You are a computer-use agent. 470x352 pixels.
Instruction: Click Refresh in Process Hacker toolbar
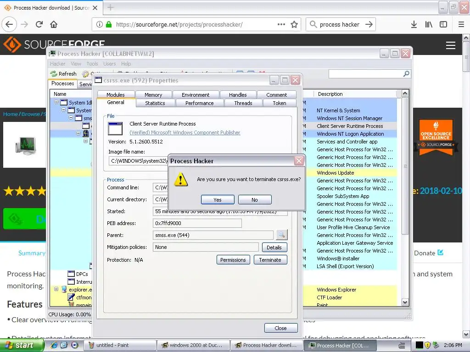tap(63, 74)
